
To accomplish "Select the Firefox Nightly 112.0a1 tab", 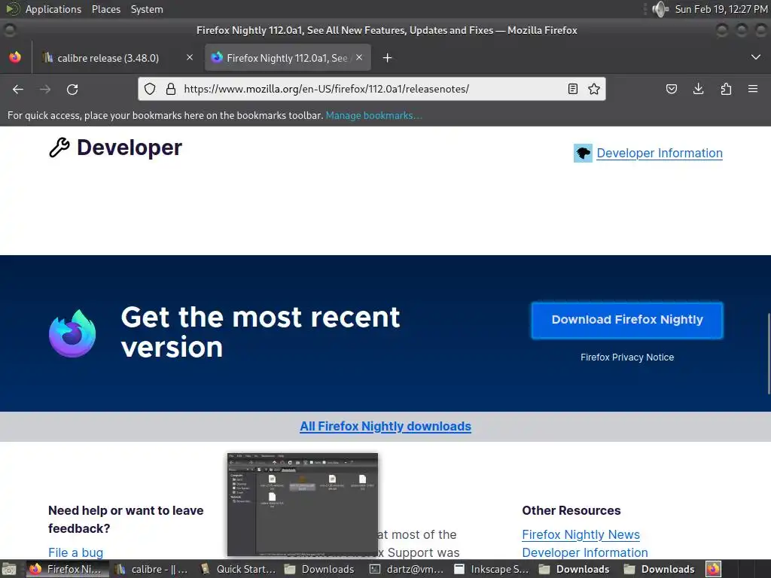I will point(288,58).
